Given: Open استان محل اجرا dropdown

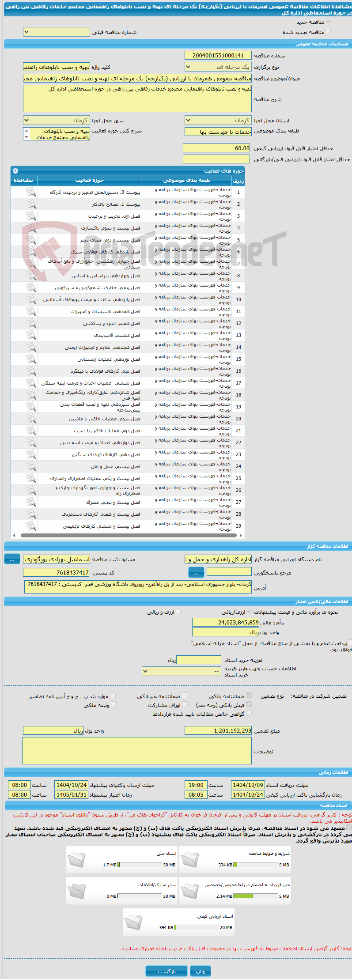Looking at the screenshot, I should click(218, 120).
